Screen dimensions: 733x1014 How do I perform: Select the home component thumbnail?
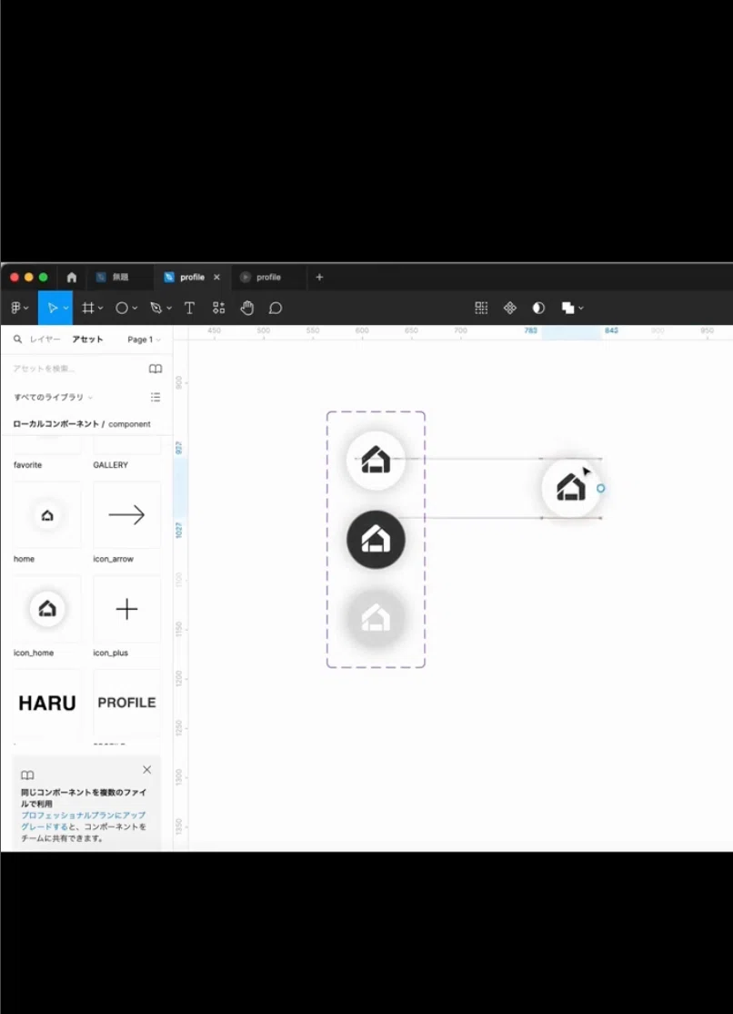point(47,515)
